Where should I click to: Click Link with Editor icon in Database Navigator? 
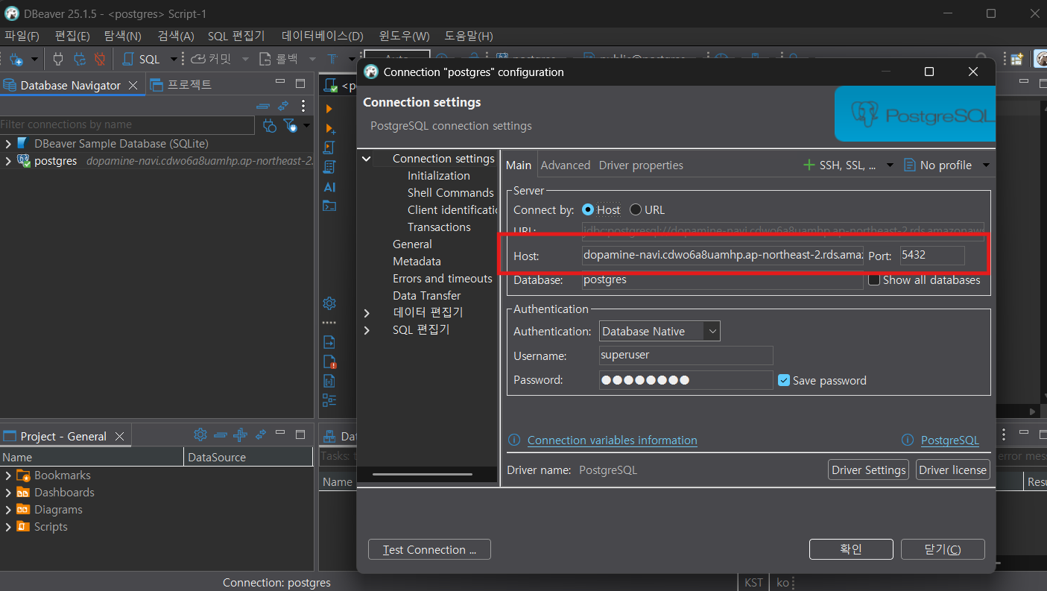click(283, 106)
